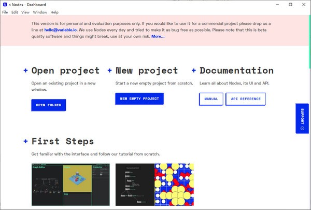
Task: Open the Manual documentation
Action: click(211, 99)
